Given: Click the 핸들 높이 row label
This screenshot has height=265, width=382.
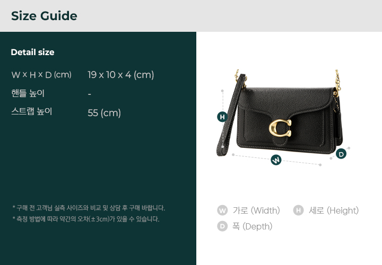Looking at the screenshot, I should pos(28,93).
